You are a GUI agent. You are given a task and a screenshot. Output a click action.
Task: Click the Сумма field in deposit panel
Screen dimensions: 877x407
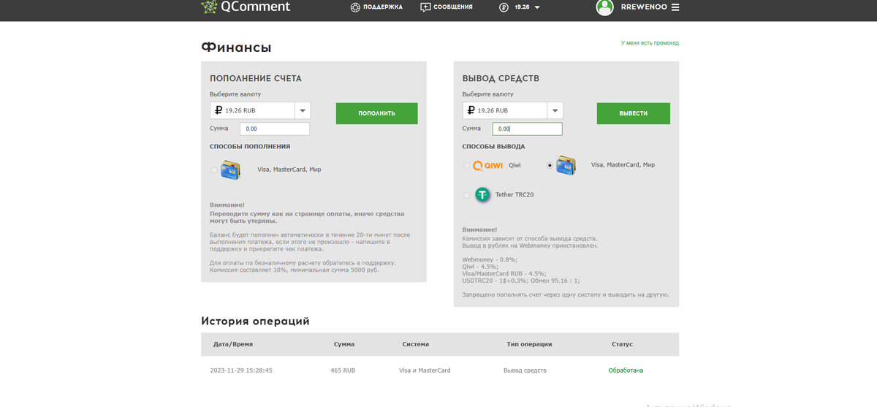click(x=275, y=129)
